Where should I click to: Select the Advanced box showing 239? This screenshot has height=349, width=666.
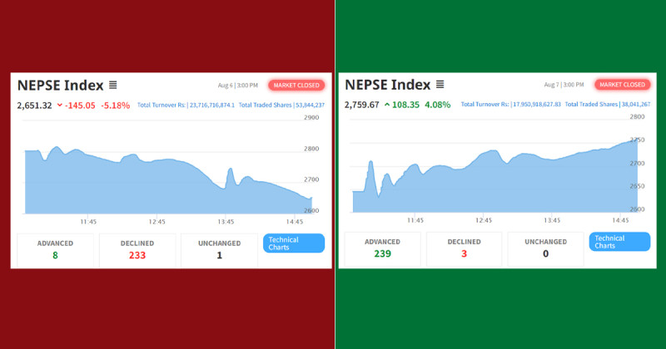click(382, 248)
